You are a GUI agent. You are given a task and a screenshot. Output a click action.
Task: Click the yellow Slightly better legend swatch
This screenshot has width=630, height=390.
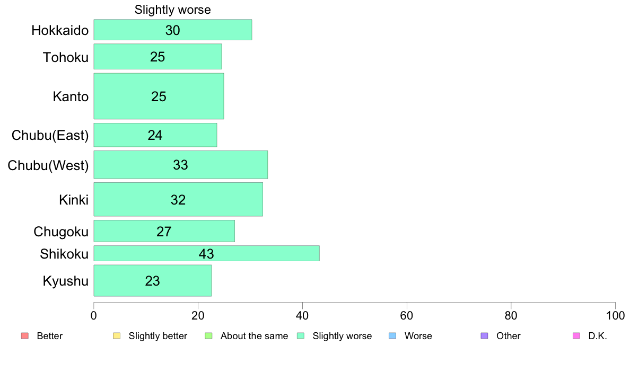pyautogui.click(x=117, y=336)
